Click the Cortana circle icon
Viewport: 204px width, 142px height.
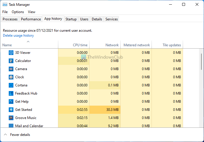[11, 85]
